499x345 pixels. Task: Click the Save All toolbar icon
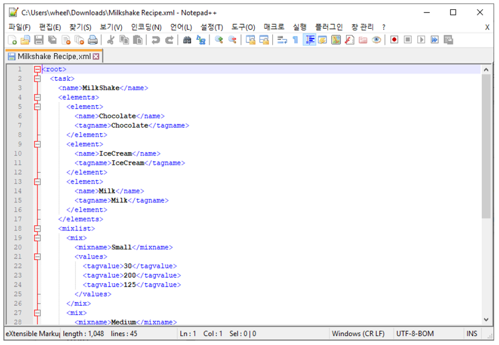[52, 40]
